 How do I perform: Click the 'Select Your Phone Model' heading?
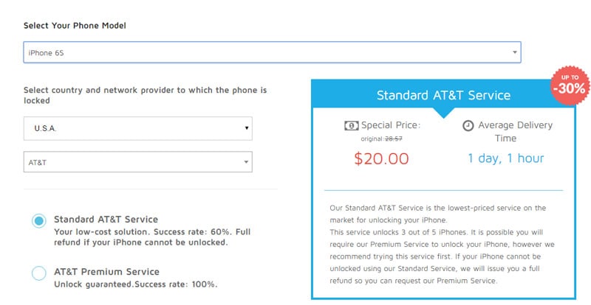[x=75, y=26]
